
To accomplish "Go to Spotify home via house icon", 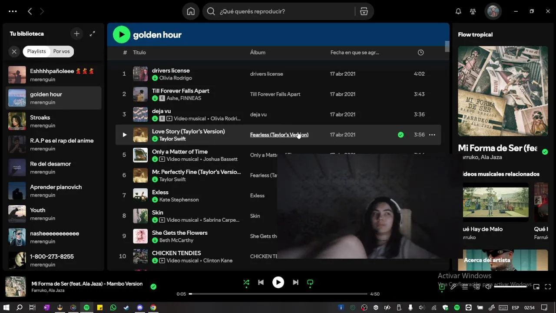I will click(x=191, y=11).
